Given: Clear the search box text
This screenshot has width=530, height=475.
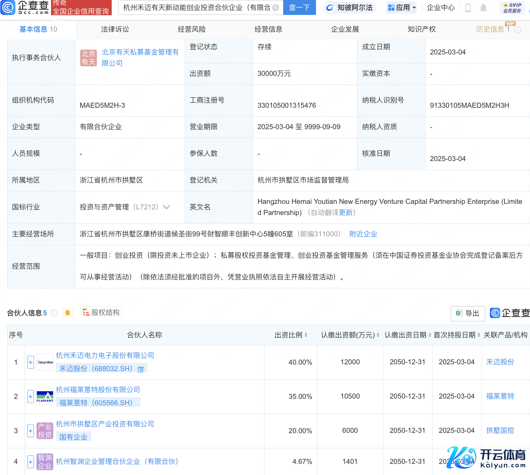Looking at the screenshot, I should [x=276, y=8].
